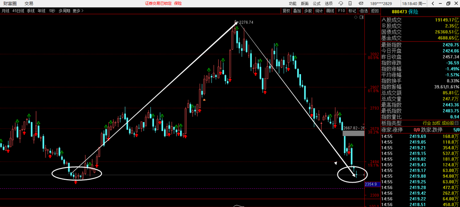
Task: Switch chart to 45日线 period
Action: [18, 10]
